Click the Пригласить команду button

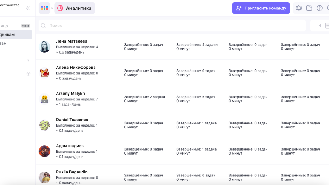click(x=261, y=8)
